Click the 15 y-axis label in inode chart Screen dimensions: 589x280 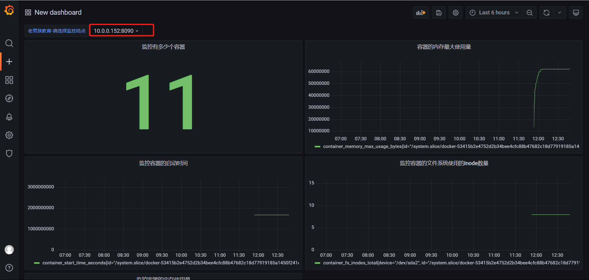pyautogui.click(x=311, y=183)
